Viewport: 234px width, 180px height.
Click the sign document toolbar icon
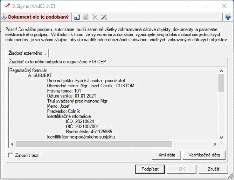click(x=77, y=17)
